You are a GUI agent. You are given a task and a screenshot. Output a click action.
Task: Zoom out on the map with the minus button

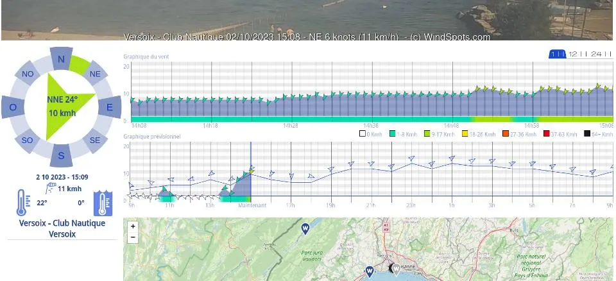133,237
